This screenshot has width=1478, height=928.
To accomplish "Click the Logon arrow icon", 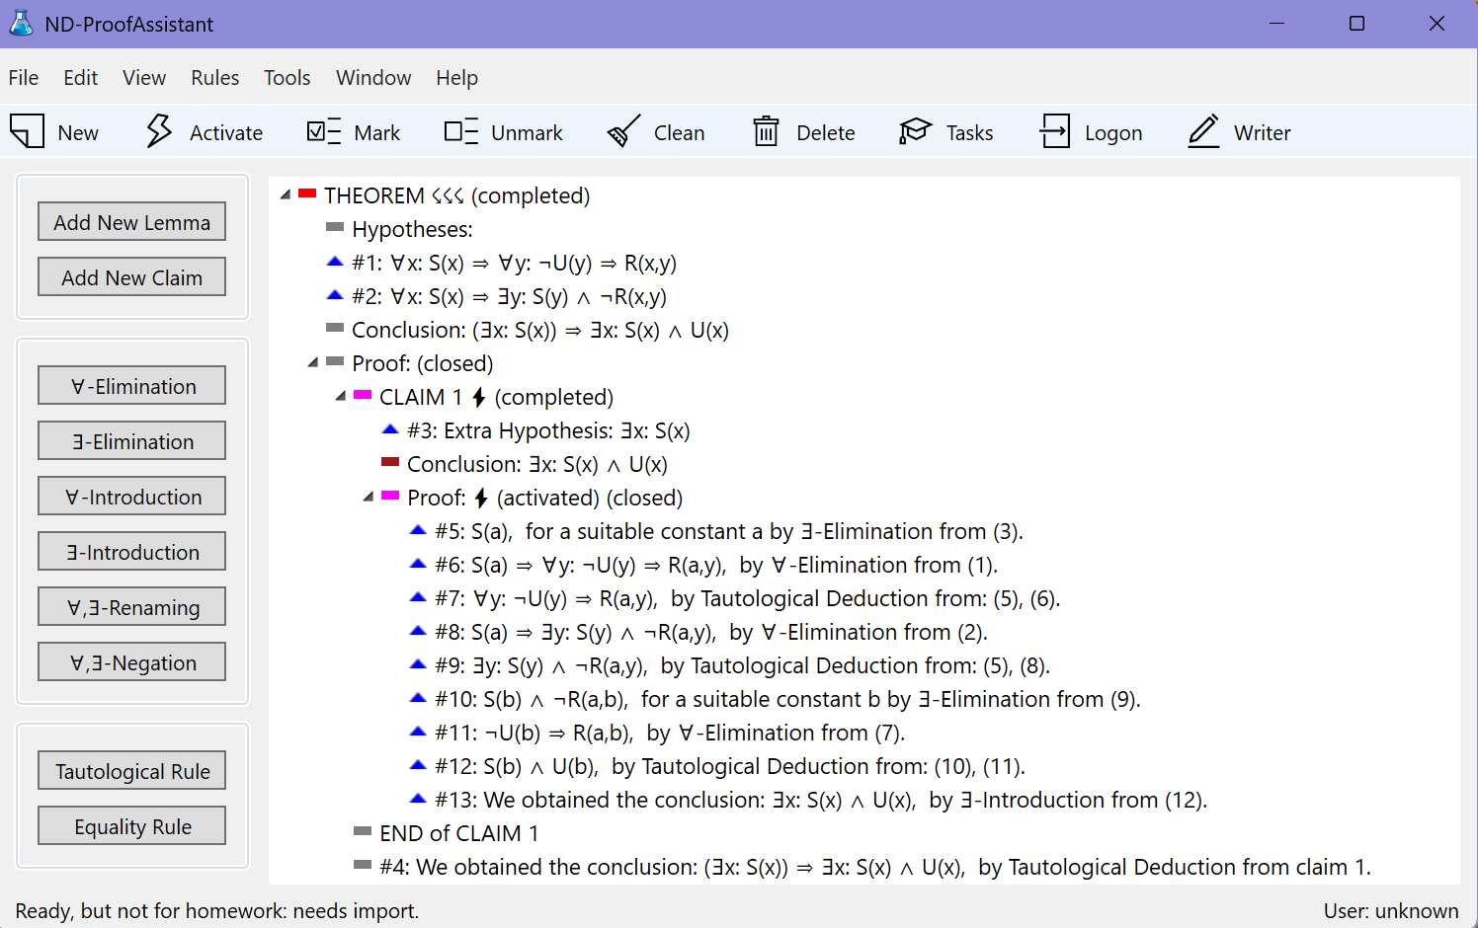I will 1054,131.
